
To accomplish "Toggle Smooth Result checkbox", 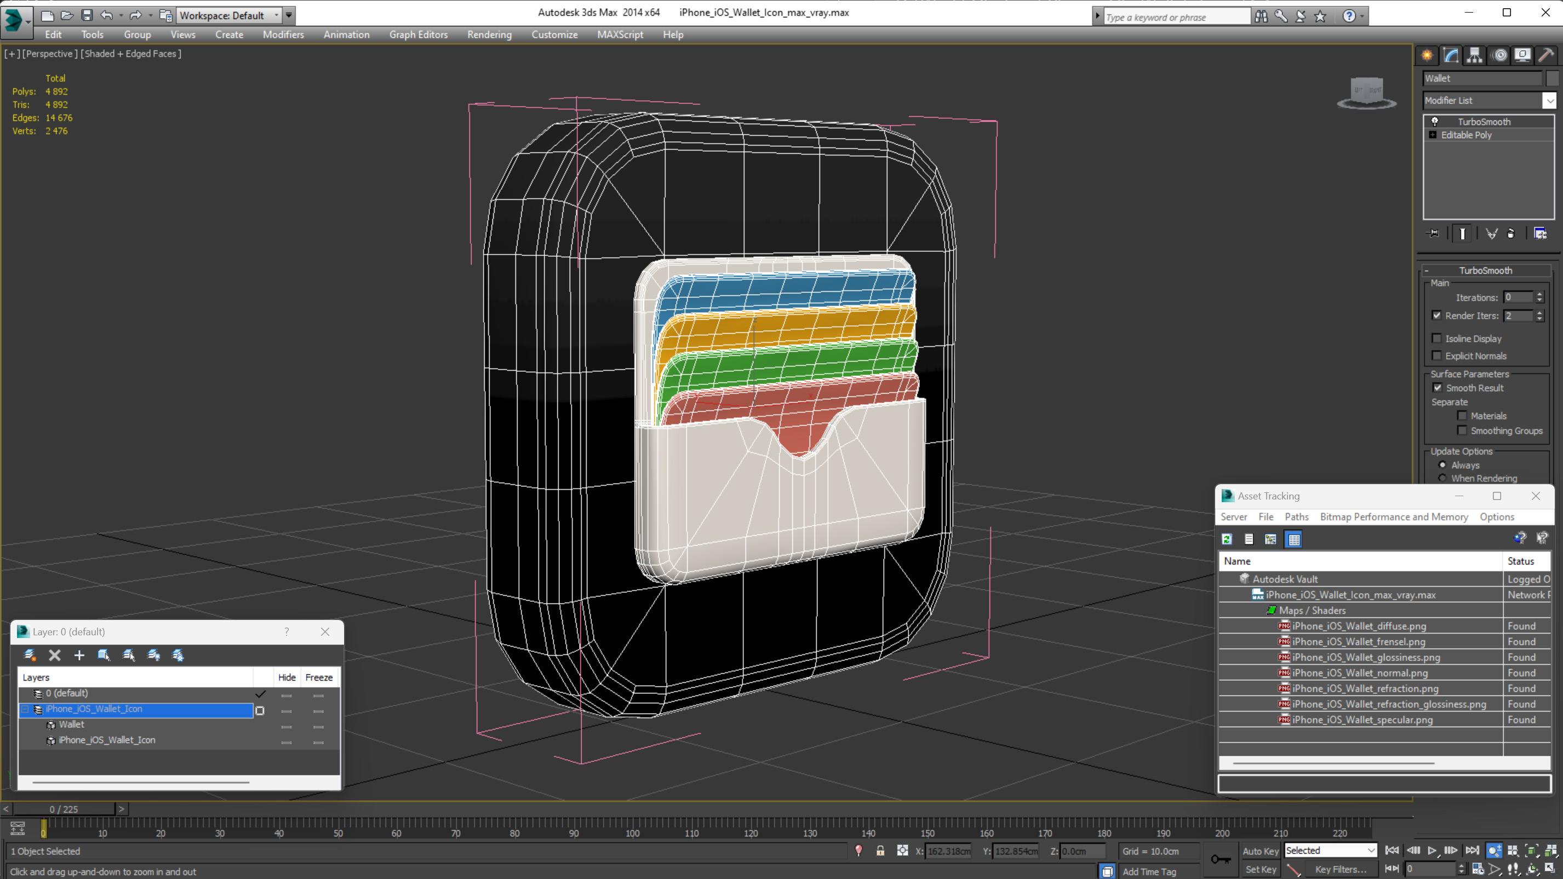I will 1438,388.
